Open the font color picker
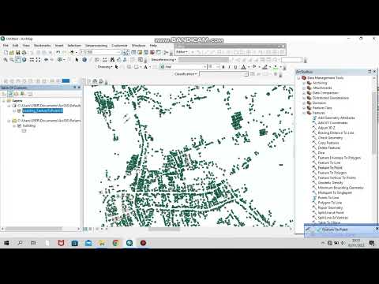Viewport: 379px width, 284px height. [244, 67]
